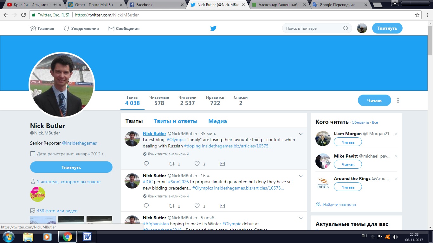The image size is (433, 243).
Task: Expand chevron menu on the 16 ч. tweet
Action: coord(301,176)
